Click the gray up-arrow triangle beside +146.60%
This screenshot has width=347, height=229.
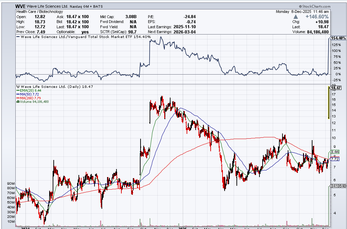coord(296,17)
